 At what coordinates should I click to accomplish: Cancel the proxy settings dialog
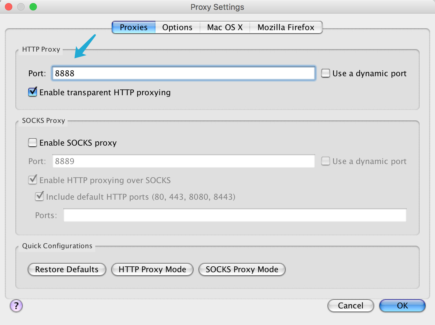click(x=351, y=306)
